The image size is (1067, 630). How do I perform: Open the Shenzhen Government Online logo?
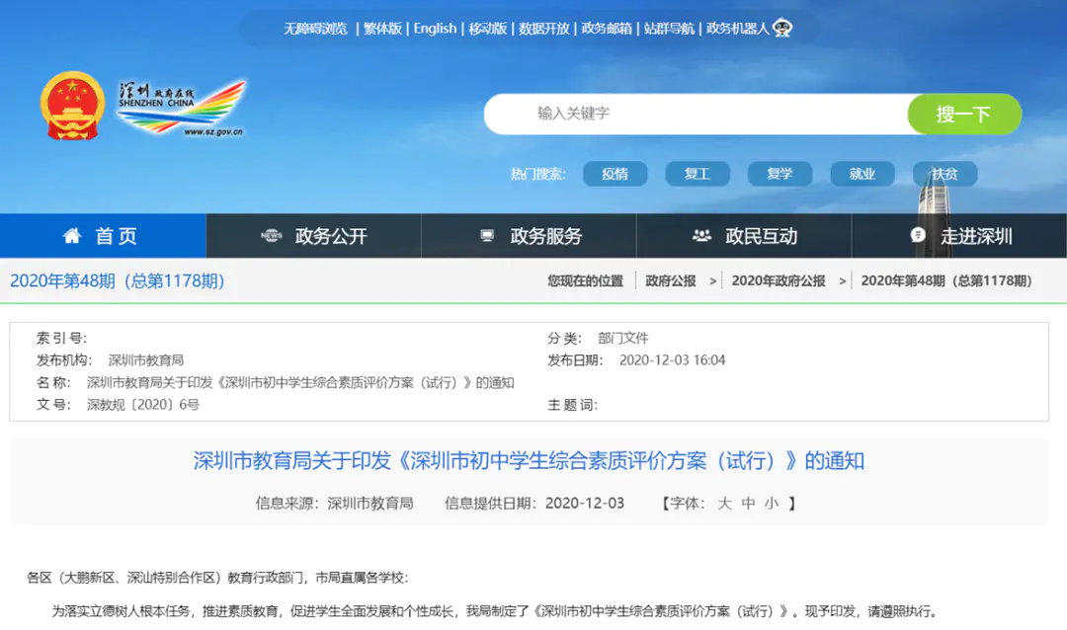[181, 109]
